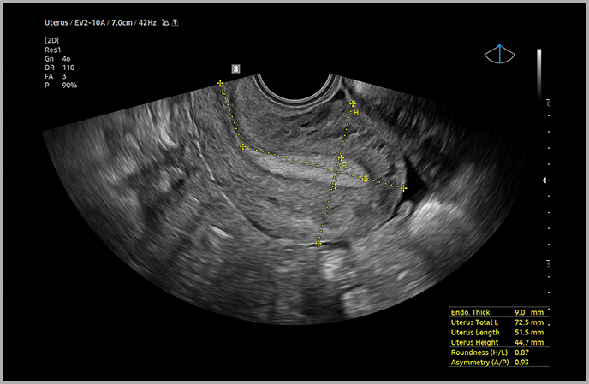Viewport: 589px width, 384px height.
Task: Select the caliper next to the H label
Action: (353, 103)
